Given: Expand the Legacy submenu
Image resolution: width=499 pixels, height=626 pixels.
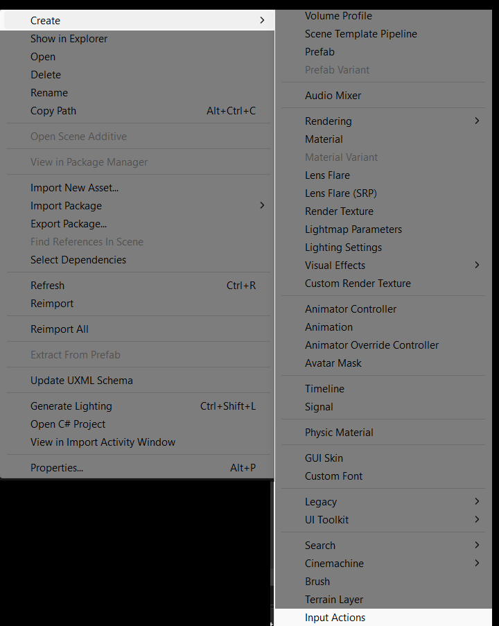Looking at the screenshot, I should pyautogui.click(x=320, y=502).
